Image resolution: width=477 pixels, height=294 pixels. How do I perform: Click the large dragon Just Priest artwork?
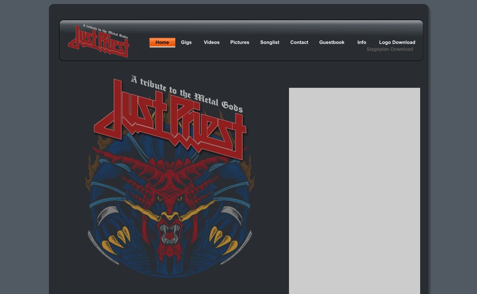(170, 176)
